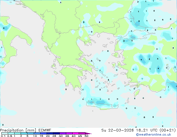Click the '(00+21)' forecast offset text
The image size is (177, 137).
point(168,130)
